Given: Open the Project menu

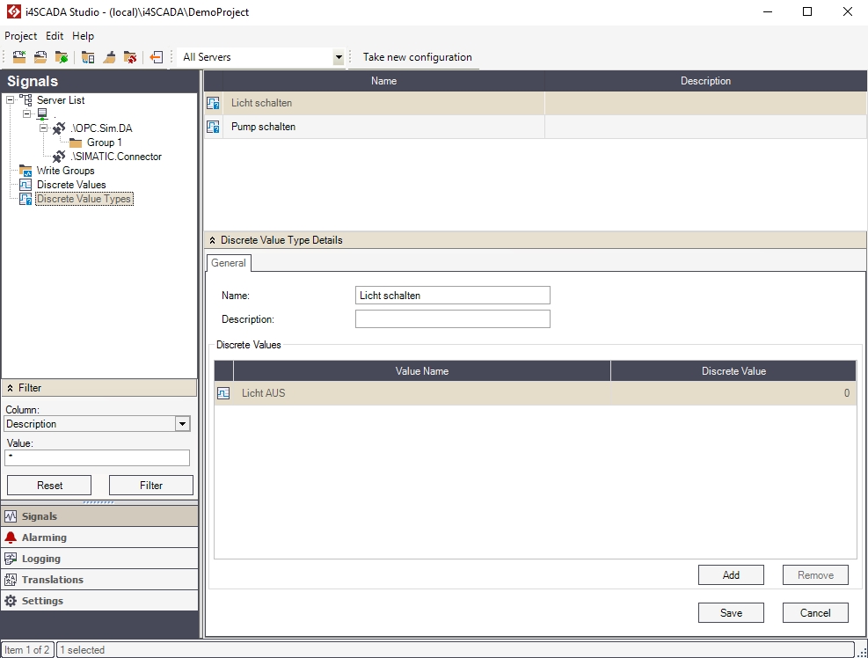Looking at the screenshot, I should tap(20, 36).
